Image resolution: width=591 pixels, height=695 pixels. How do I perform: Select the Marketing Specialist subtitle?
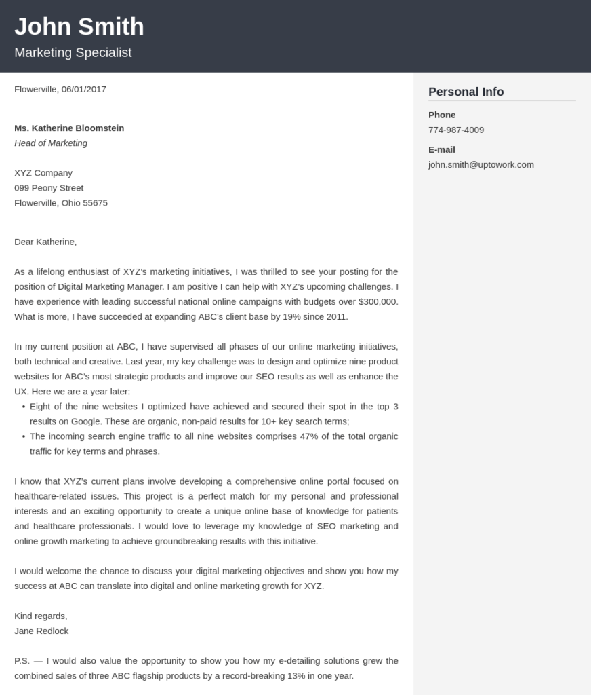point(73,52)
